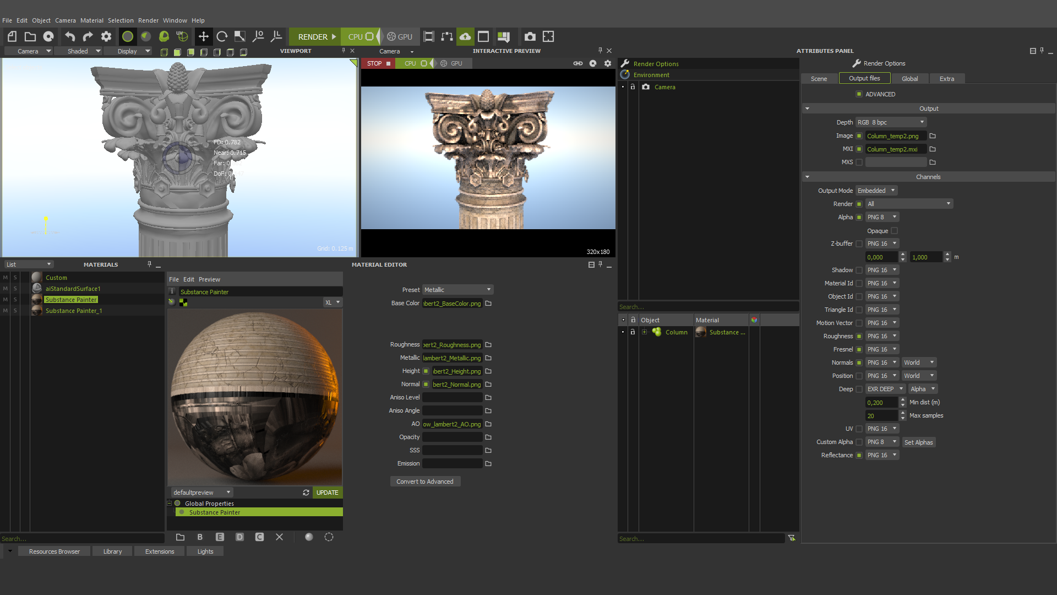Click Convert to Advanced button

424,482
